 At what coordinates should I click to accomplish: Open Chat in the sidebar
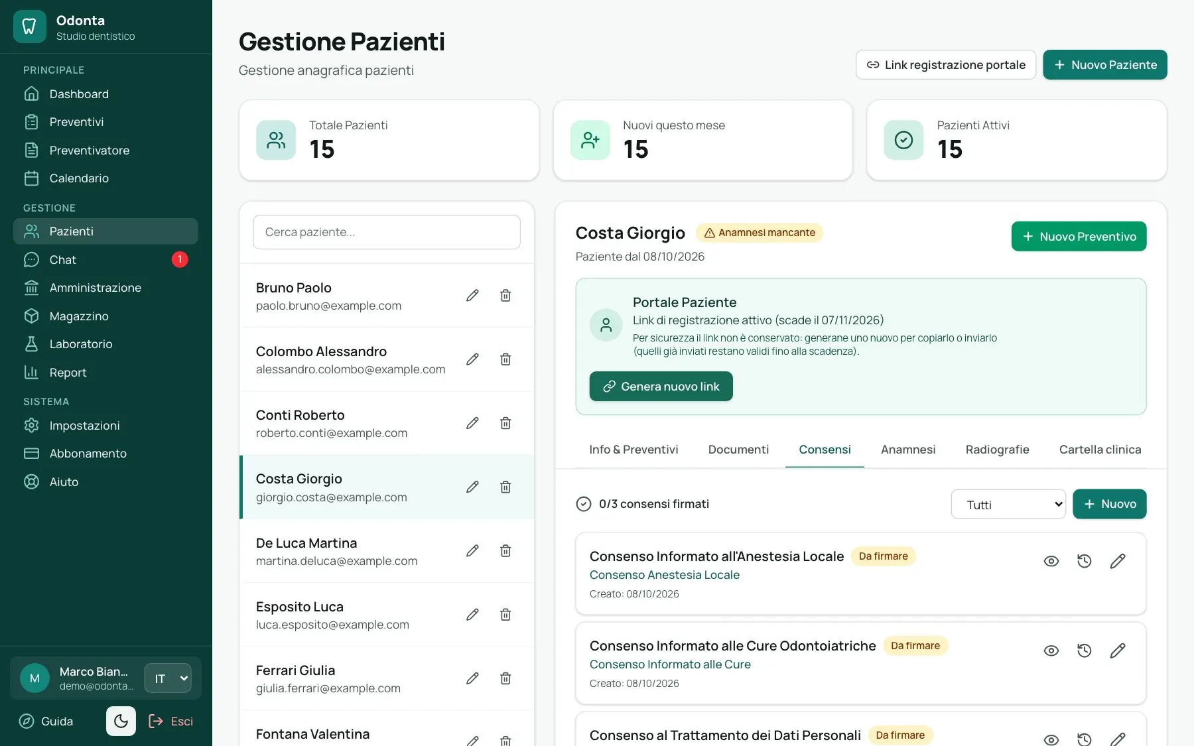(105, 260)
